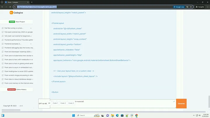Open 'From scratch image processing in xilinx' project
The width and height of the screenshot is (210, 118).
(19, 75)
